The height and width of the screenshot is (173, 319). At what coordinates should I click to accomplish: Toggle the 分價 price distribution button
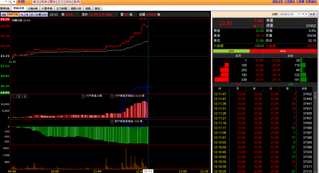point(38,15)
